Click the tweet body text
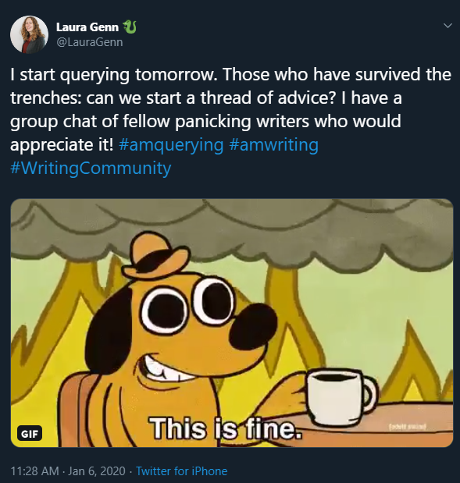Viewport: 460px width, 483px height. [230, 121]
